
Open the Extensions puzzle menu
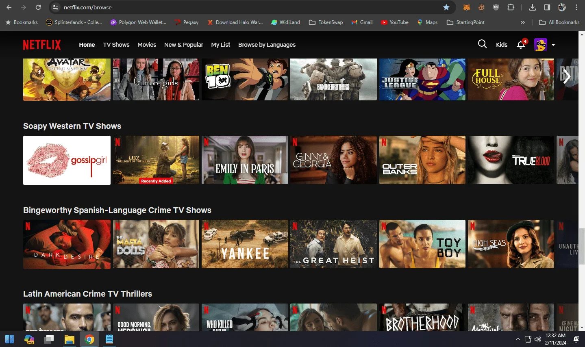[x=511, y=7]
